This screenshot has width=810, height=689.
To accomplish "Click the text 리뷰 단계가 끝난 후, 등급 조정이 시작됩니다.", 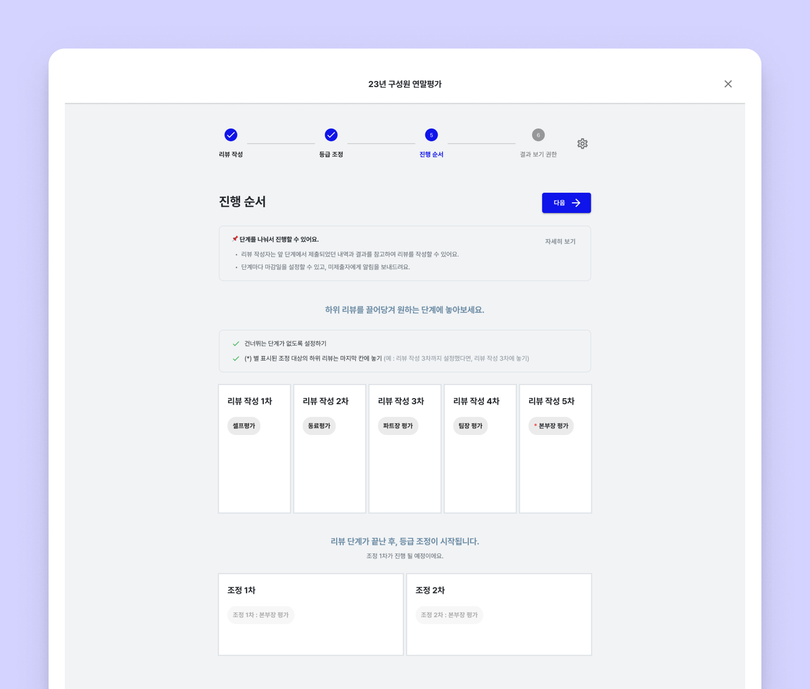I will (x=405, y=541).
